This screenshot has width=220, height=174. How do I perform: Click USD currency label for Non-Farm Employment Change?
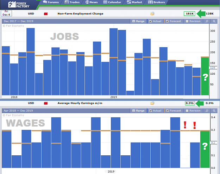tap(31, 14)
